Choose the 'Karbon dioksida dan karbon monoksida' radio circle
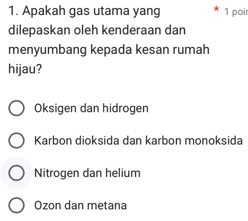The width and height of the screenshot is (248, 221). (16, 141)
